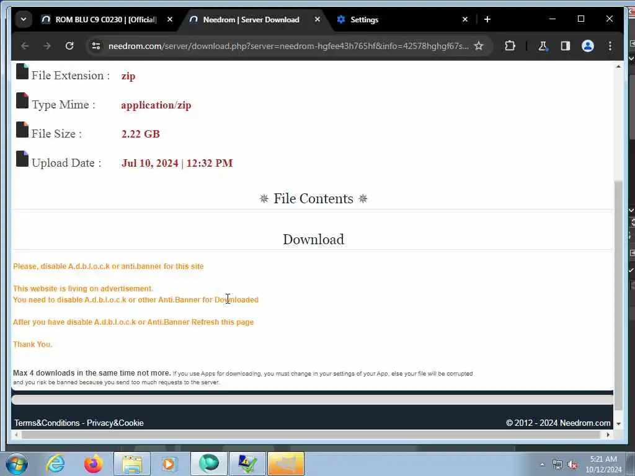Click the horizontal scrollbar thumb
This screenshot has height=476, width=635.
pyautogui.click(x=311, y=434)
